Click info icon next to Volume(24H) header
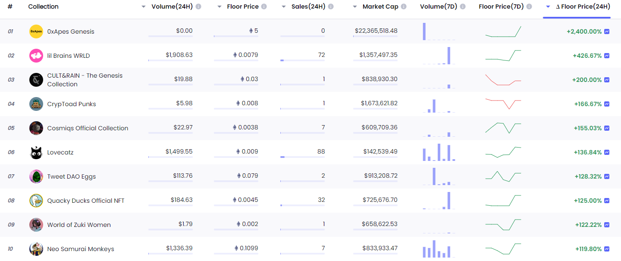Screen dimensions: 621x261 pos(198,6)
